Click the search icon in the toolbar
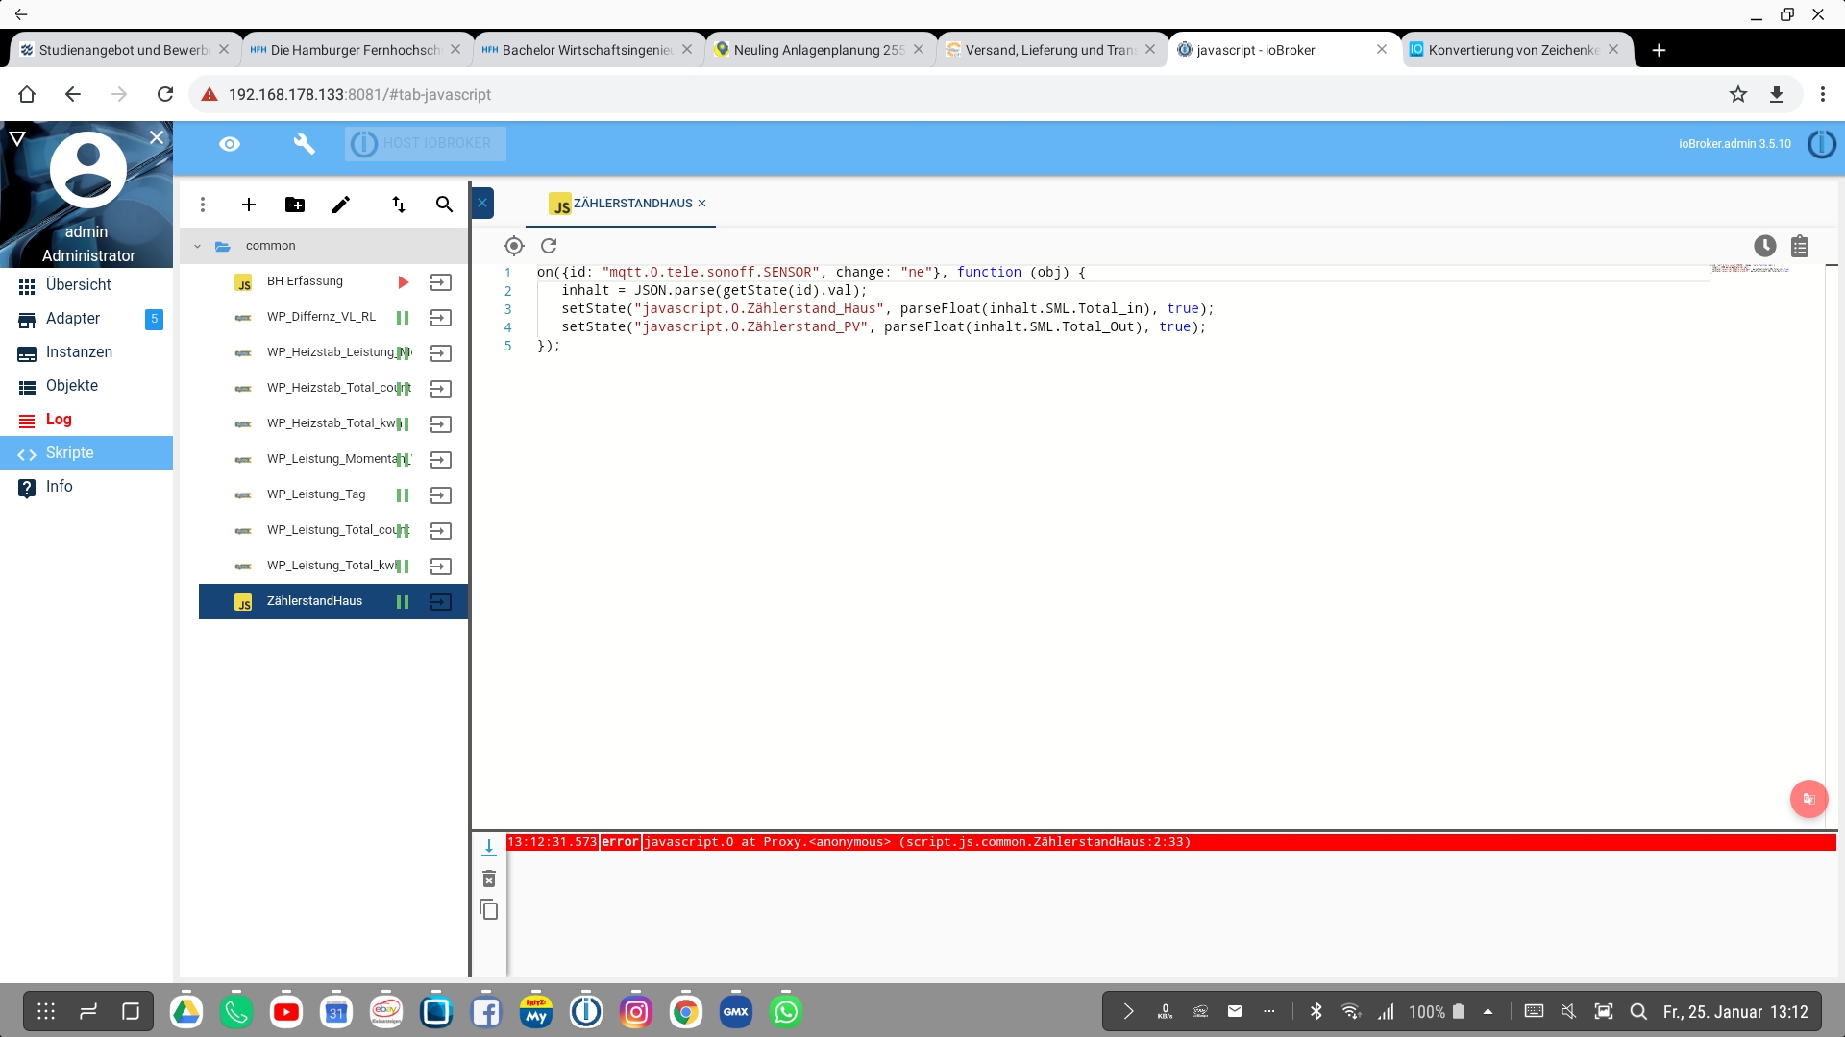Screen dimensions: 1845x1037 [444, 205]
